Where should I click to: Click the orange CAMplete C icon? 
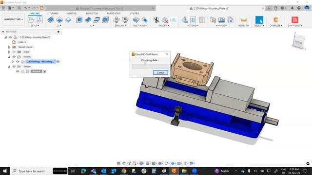(275, 20)
